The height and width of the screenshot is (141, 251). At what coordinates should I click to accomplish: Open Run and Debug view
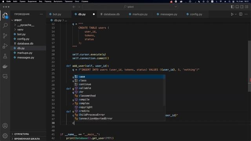[x=5, y=46]
